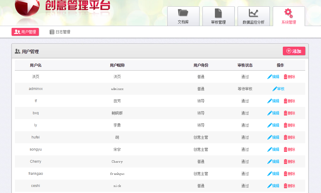Click the 等待审核 status of adminxx
Screen dimensions: 321x193
tap(245, 89)
